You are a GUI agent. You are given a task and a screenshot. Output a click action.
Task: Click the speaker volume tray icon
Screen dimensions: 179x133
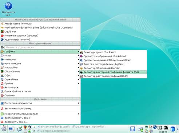coord(151,131)
